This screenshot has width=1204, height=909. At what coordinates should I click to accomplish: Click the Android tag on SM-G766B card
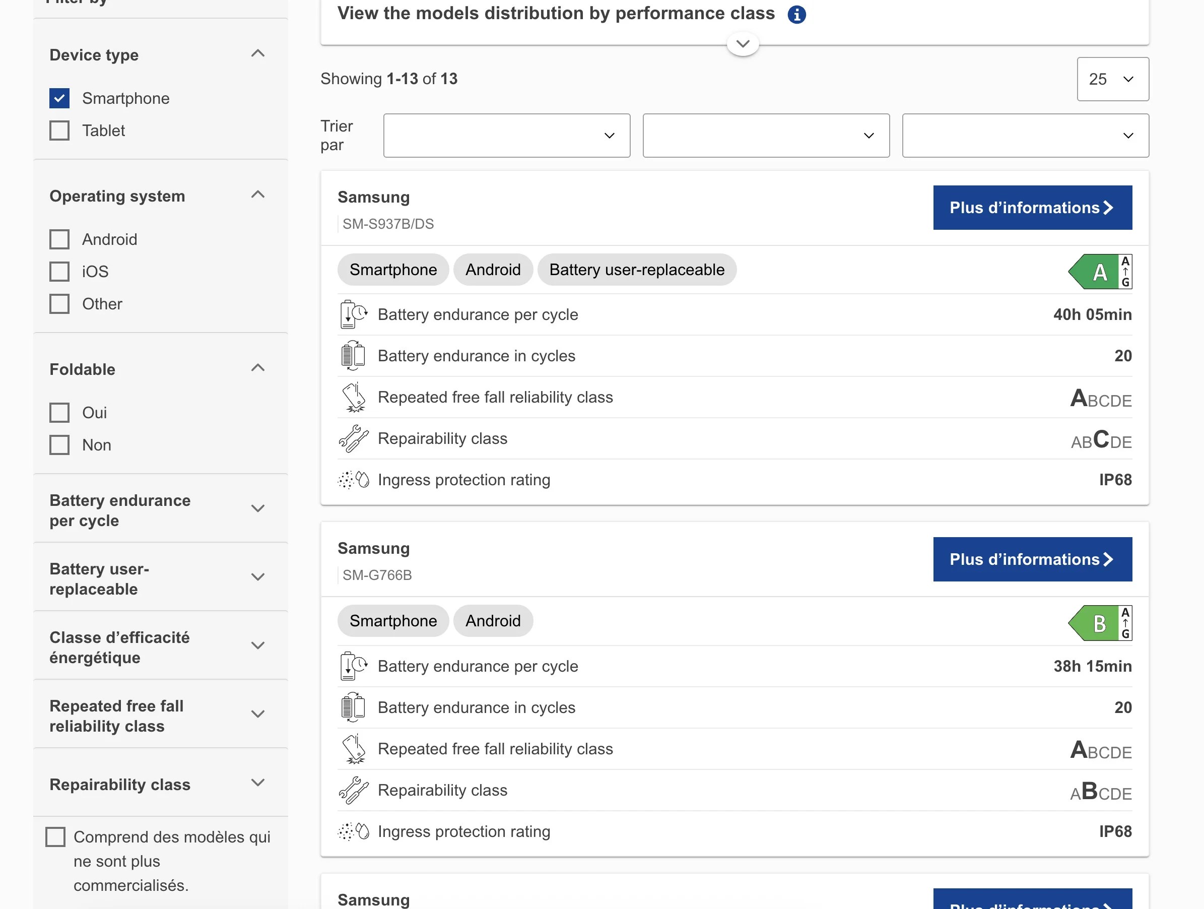point(493,621)
